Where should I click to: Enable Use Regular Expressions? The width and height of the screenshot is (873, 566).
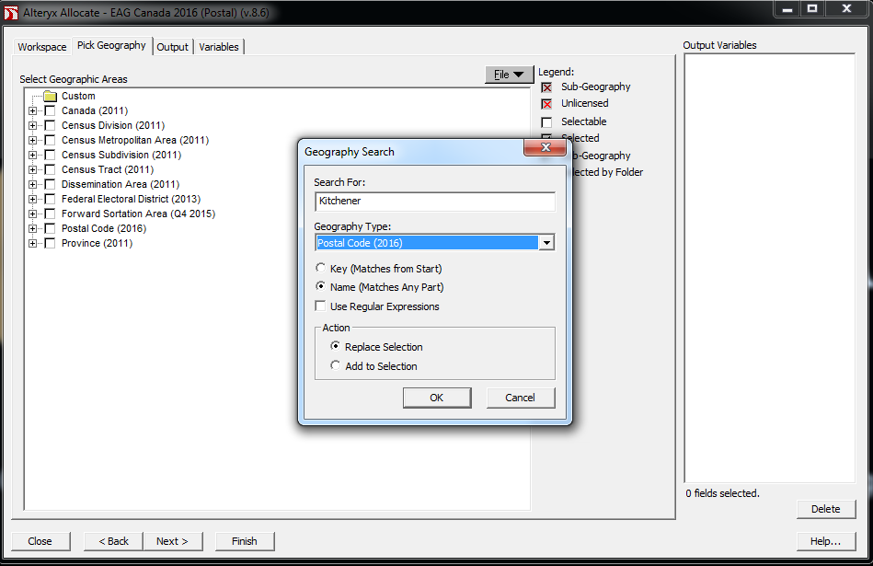pos(320,306)
